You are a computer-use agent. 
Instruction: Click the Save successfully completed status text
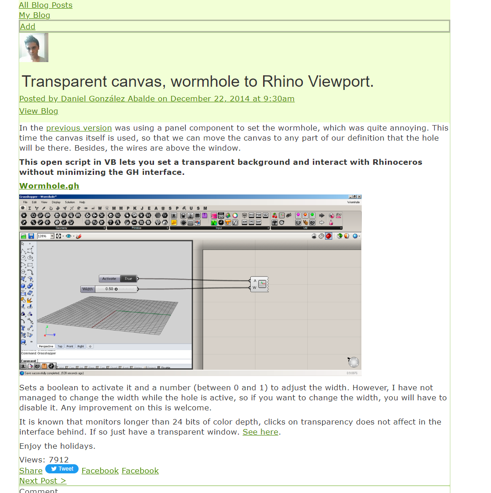point(54,373)
